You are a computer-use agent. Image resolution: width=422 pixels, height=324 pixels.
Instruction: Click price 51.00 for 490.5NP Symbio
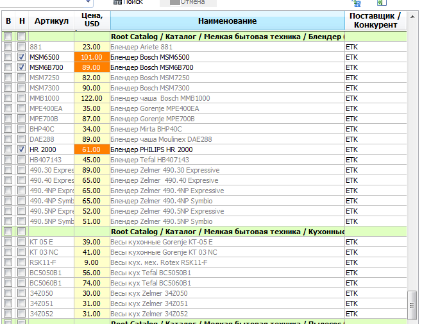pyautogui.click(x=92, y=221)
